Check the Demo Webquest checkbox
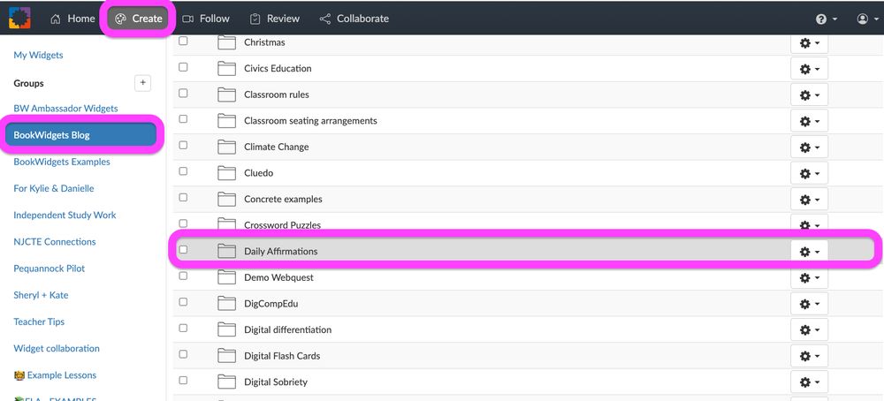 click(183, 276)
